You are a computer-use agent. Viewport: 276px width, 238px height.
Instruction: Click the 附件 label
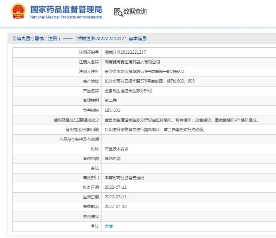point(95,149)
